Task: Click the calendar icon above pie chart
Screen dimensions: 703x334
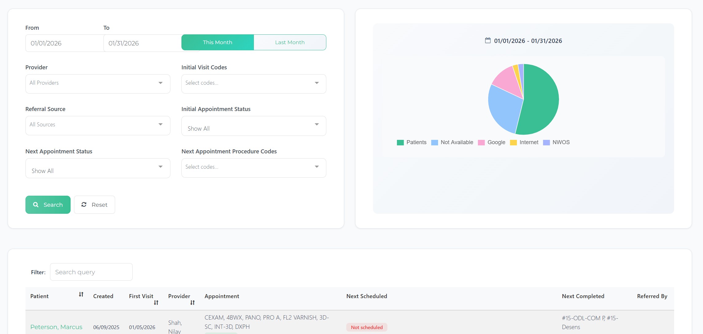Action: click(487, 40)
